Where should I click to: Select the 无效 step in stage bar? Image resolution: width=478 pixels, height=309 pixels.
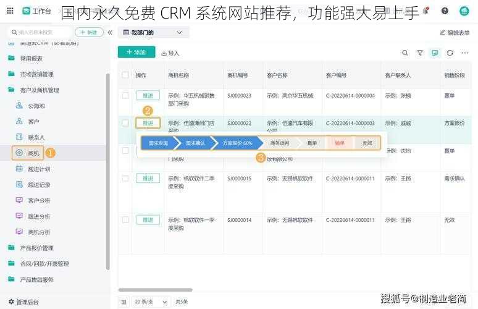(367, 143)
